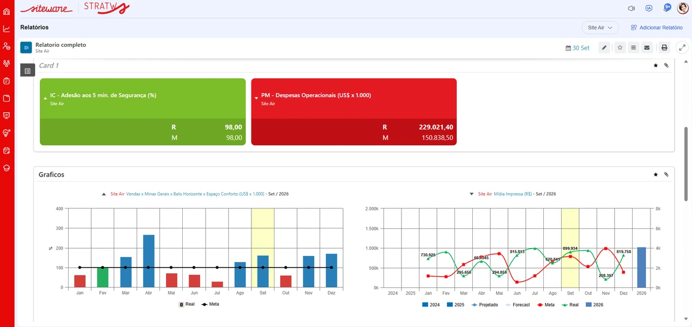The image size is (692, 327).
Task: Toggle the 2026 legend entry
Action: (594, 304)
